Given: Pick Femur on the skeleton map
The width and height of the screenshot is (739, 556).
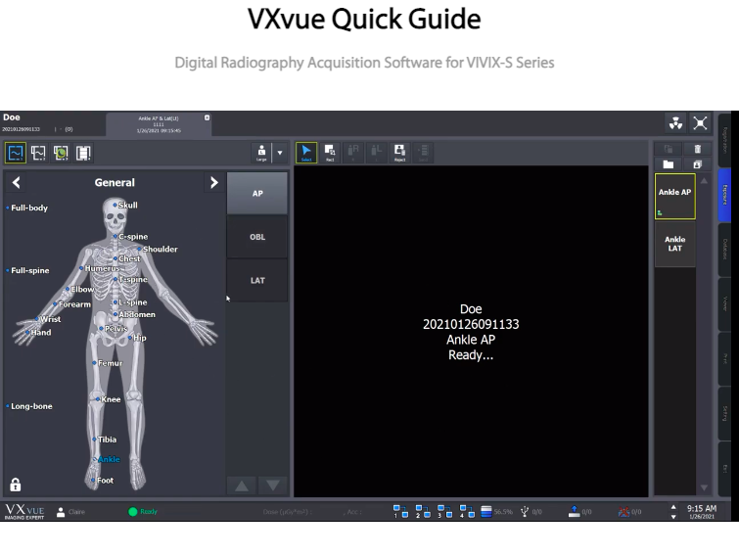Looking at the screenshot, I should (108, 363).
